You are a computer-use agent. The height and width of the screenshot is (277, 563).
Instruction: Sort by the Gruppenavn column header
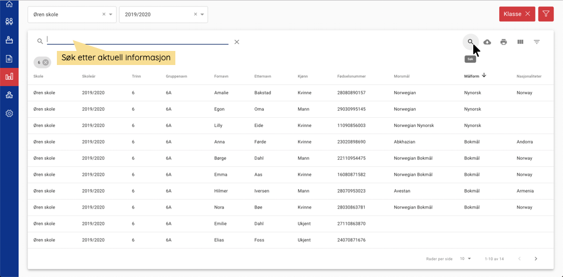click(x=177, y=76)
